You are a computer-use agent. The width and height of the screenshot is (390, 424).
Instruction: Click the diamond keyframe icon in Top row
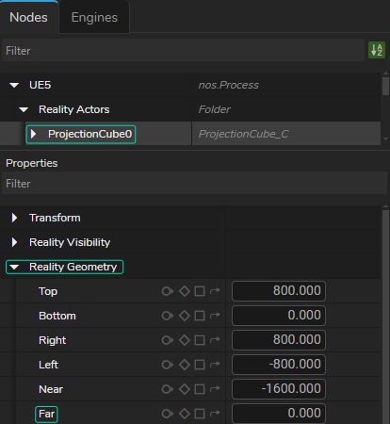[185, 291]
